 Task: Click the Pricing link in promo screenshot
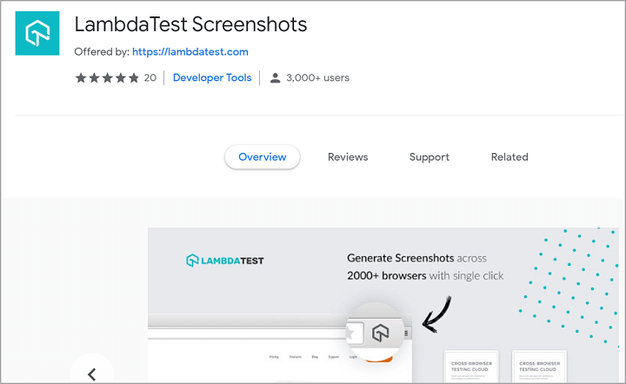pyautogui.click(x=274, y=356)
